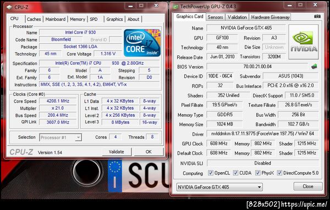The width and height of the screenshot is (330, 210).
Task: Click the Intel Core i7 logo in CPU-Z
Action: point(142,43)
